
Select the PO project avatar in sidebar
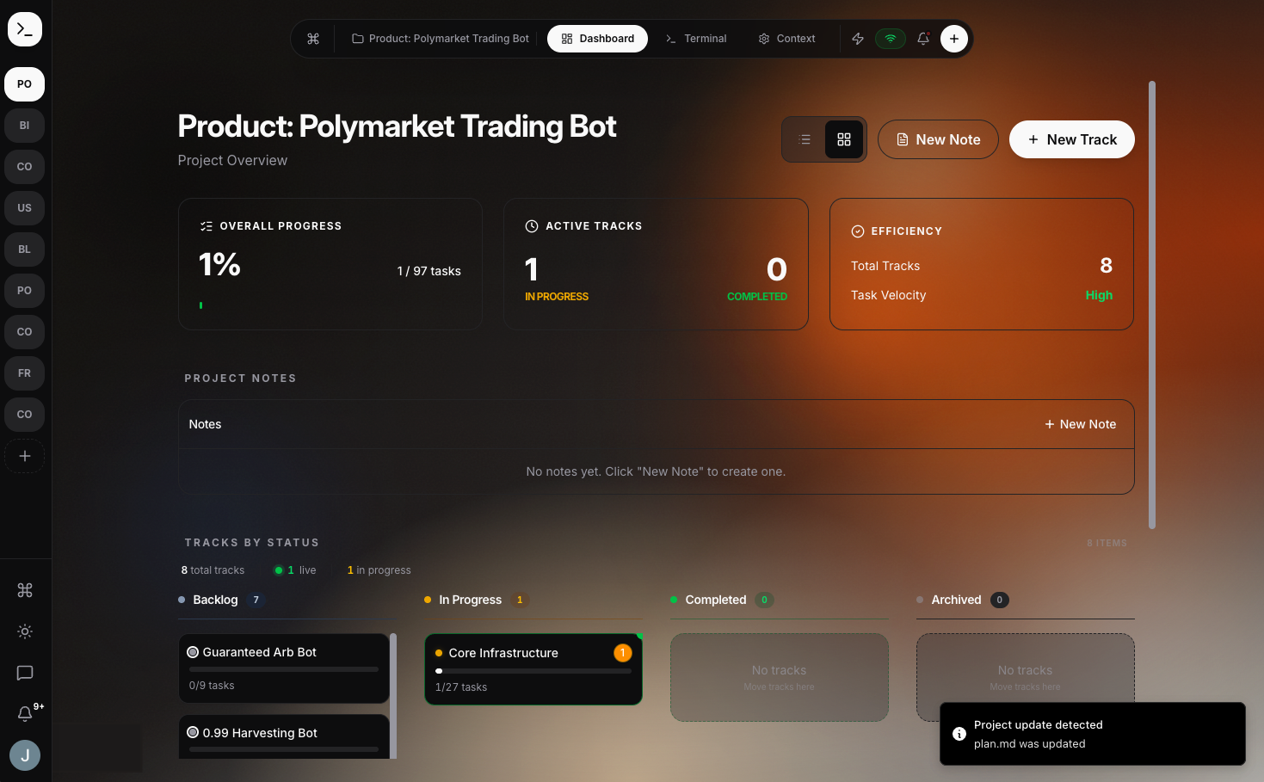pos(24,84)
